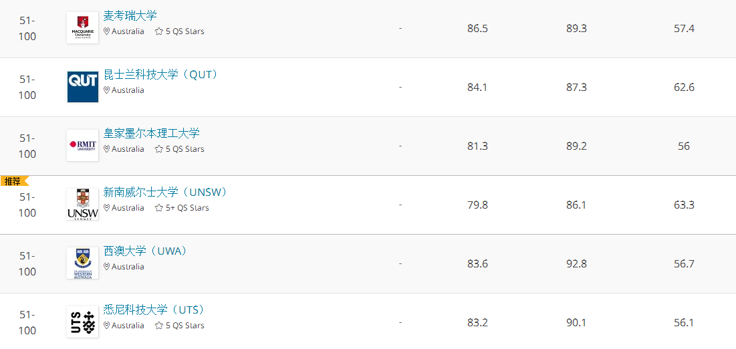Click the star icon in the UTS row
The height and width of the screenshot is (349, 736).
click(159, 325)
